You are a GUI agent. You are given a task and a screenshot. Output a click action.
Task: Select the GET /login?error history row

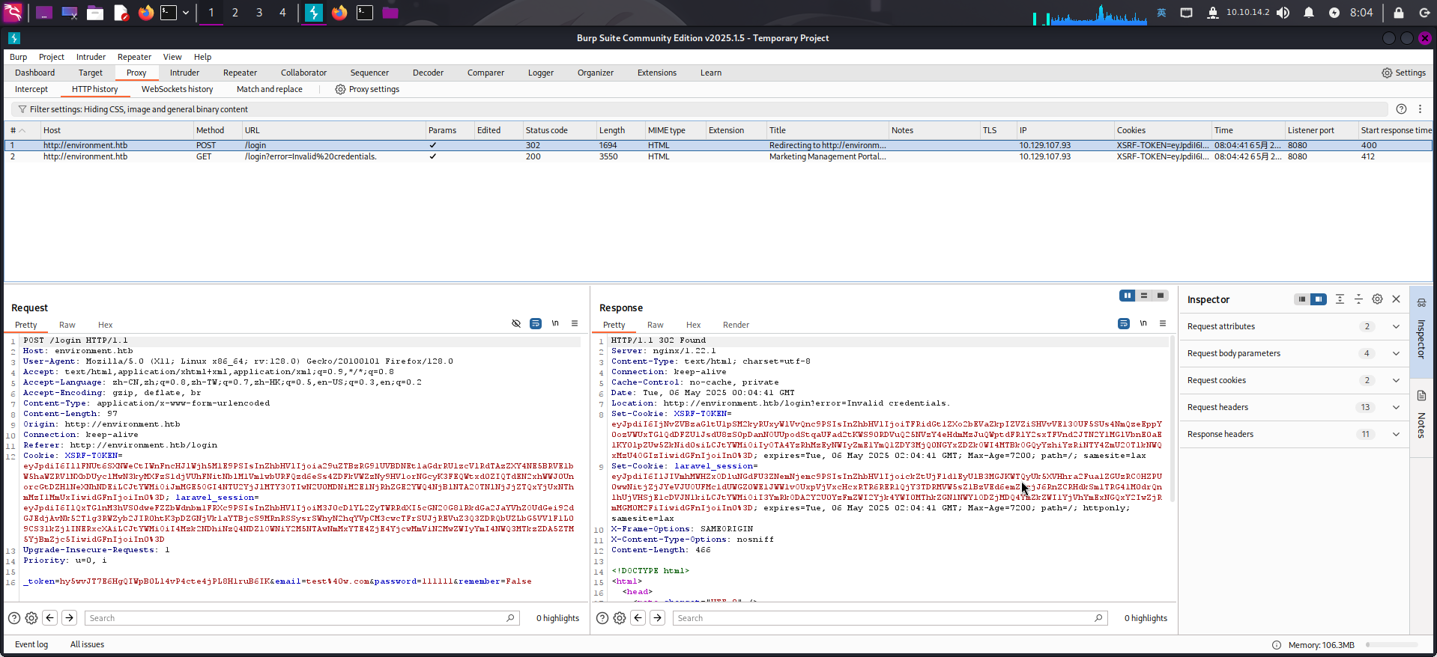[718, 156]
